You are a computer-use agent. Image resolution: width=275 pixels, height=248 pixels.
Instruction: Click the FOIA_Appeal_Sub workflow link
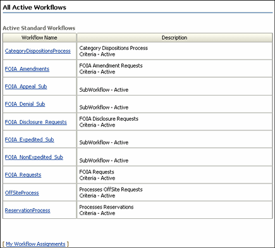(26, 87)
